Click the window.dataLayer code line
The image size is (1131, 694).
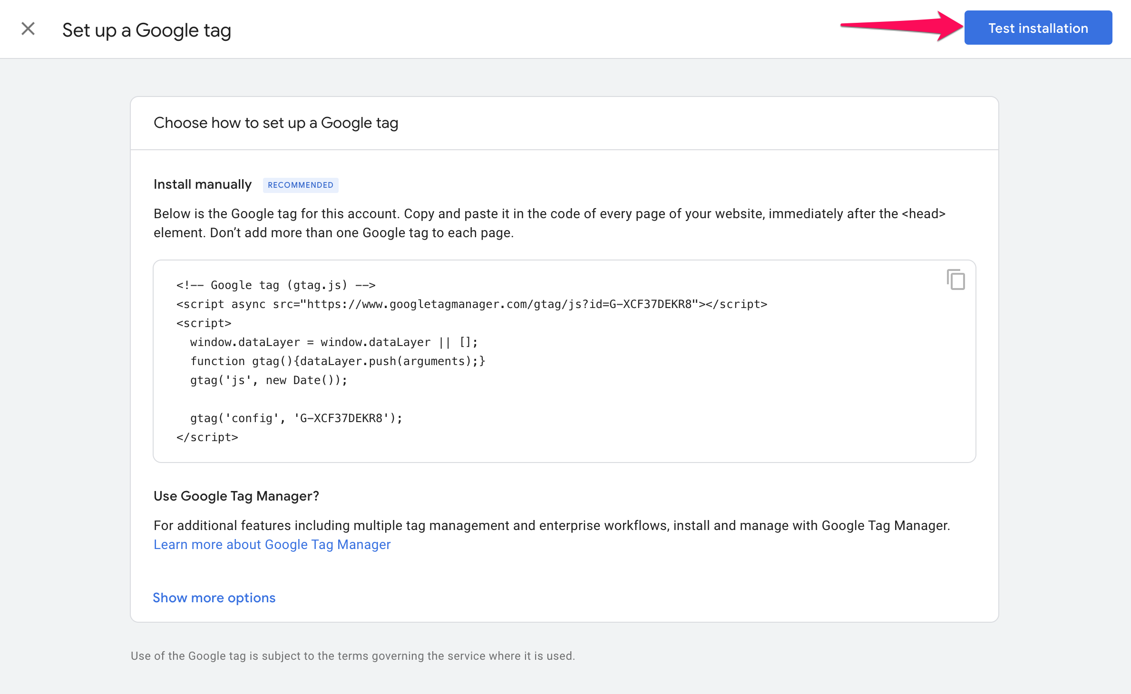pyautogui.click(x=334, y=342)
